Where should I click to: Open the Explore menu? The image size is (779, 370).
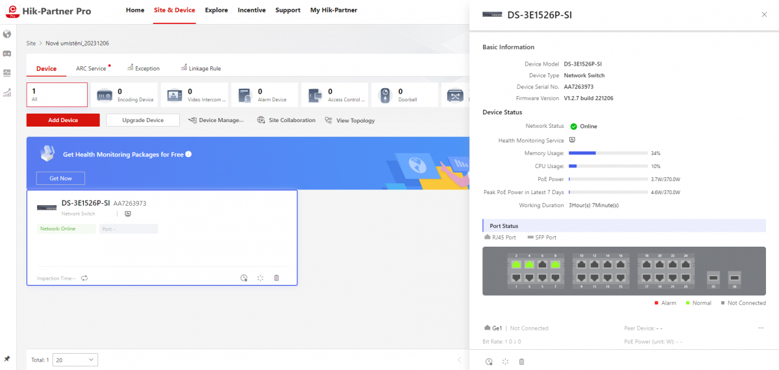[216, 10]
